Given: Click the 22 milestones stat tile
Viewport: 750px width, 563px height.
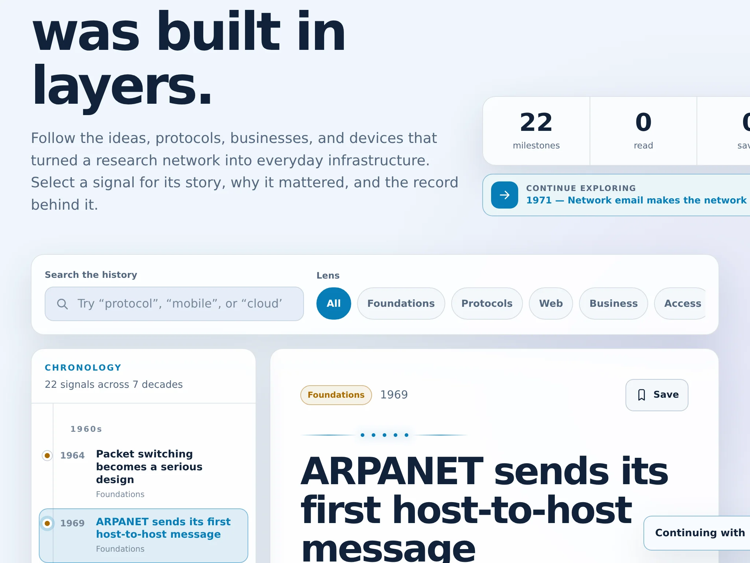Looking at the screenshot, I should 536,131.
